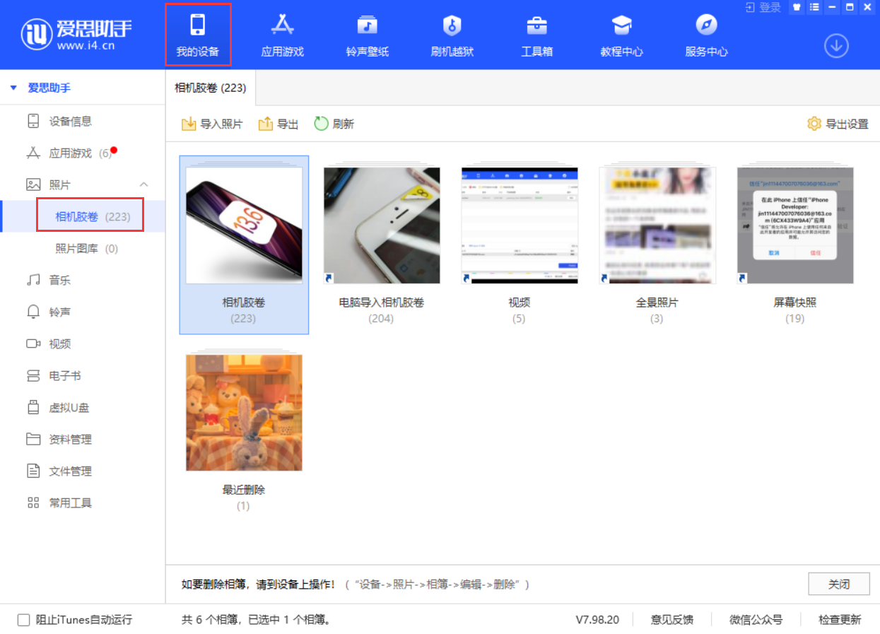
Task: Click the 关闭 button
Action: click(x=839, y=583)
